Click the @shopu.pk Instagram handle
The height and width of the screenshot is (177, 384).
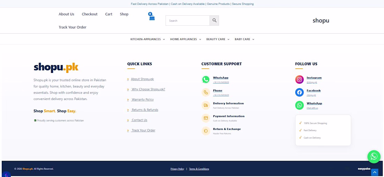[312, 82]
